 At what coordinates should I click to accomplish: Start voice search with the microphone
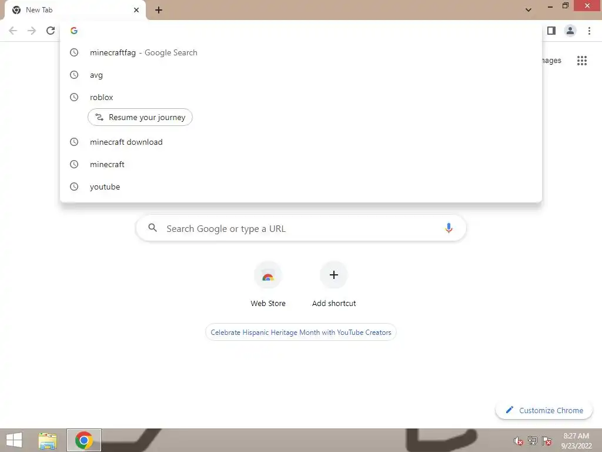[448, 228]
